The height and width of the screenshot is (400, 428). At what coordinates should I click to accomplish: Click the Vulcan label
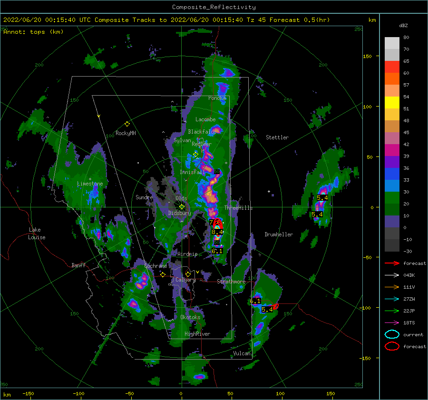[x=242, y=353]
